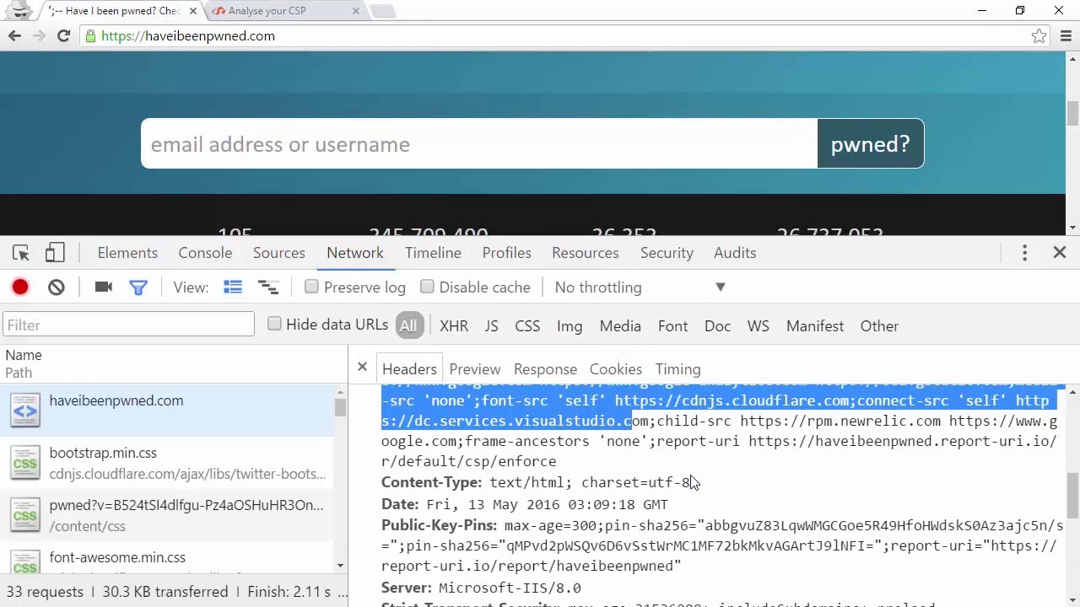Activate the inspect element picker icon
1080x607 pixels.
pos(21,253)
